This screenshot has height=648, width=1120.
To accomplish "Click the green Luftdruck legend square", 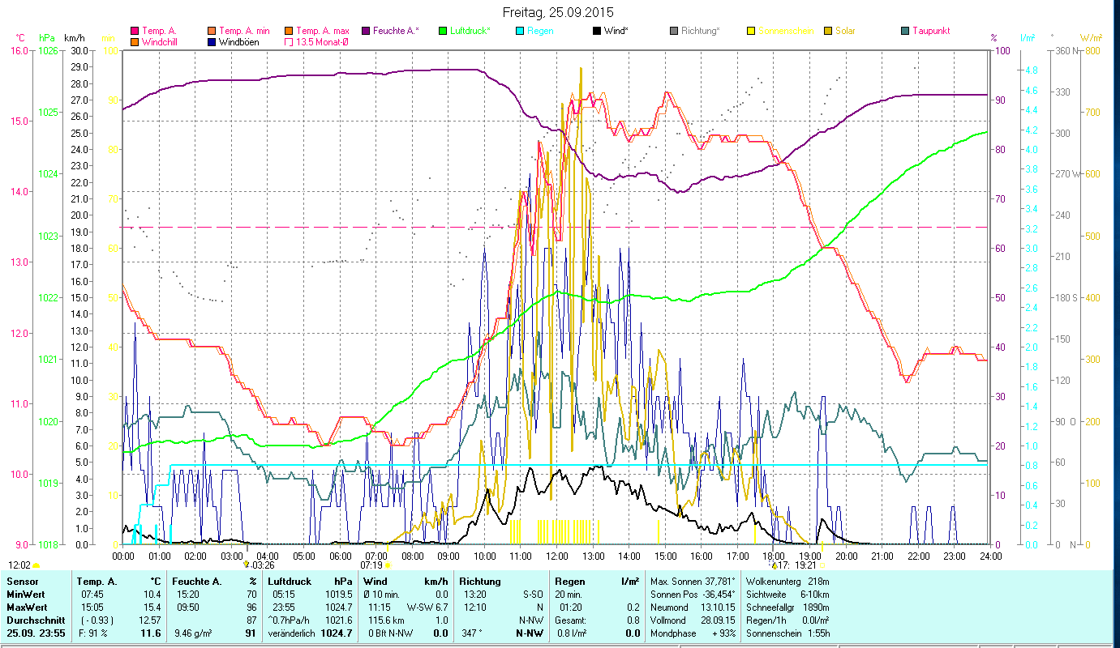I will click(442, 31).
